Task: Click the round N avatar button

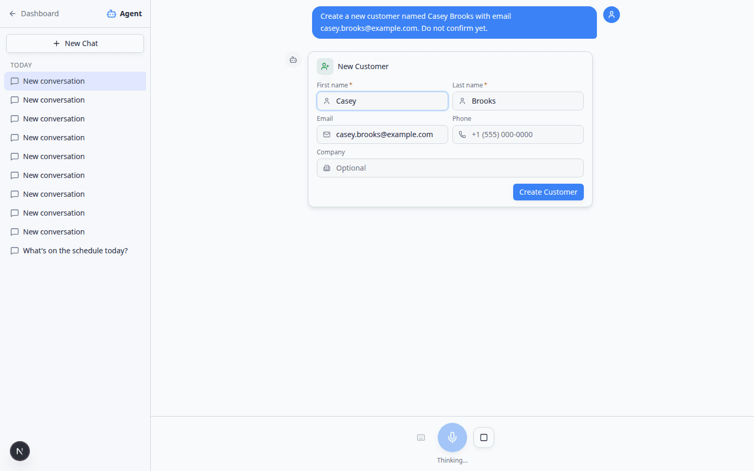Action: (20, 451)
